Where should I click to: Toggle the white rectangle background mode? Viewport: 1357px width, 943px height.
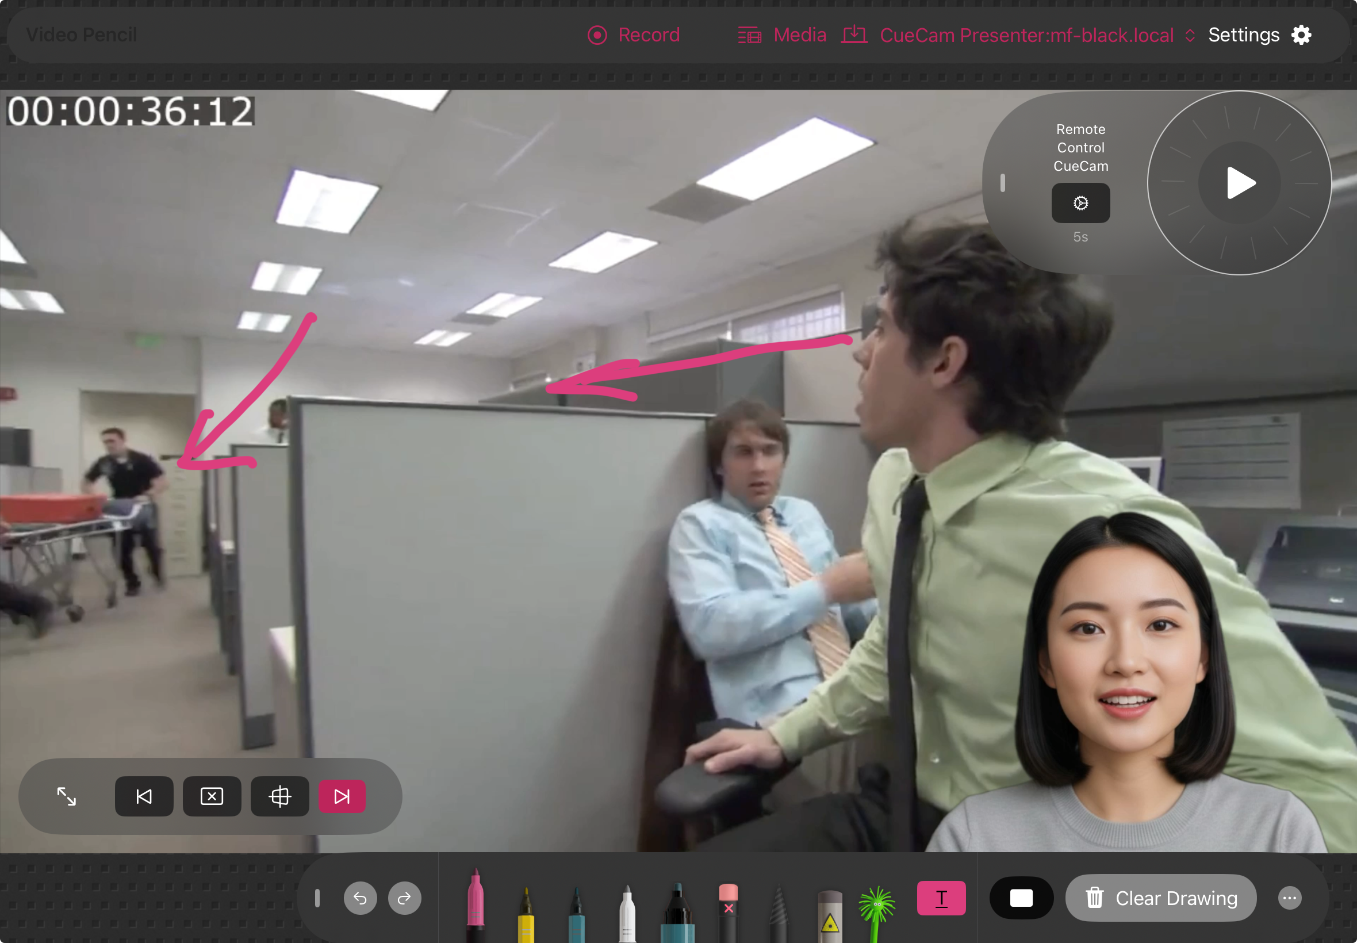[1020, 898]
